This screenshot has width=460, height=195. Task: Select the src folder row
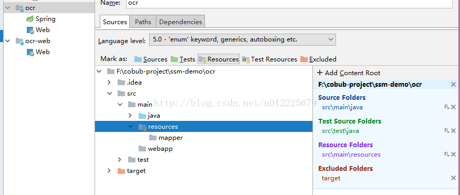point(204,94)
